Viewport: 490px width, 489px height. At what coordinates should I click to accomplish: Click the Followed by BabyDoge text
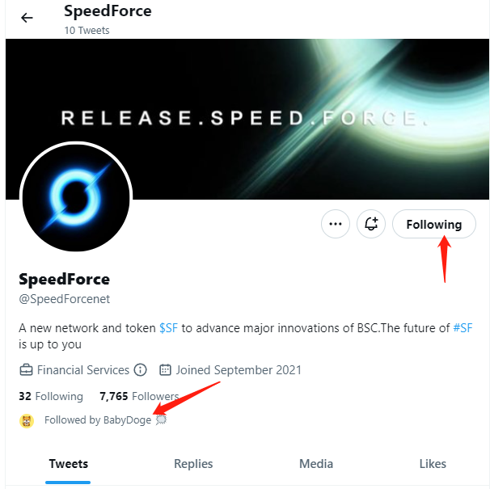pos(97,420)
